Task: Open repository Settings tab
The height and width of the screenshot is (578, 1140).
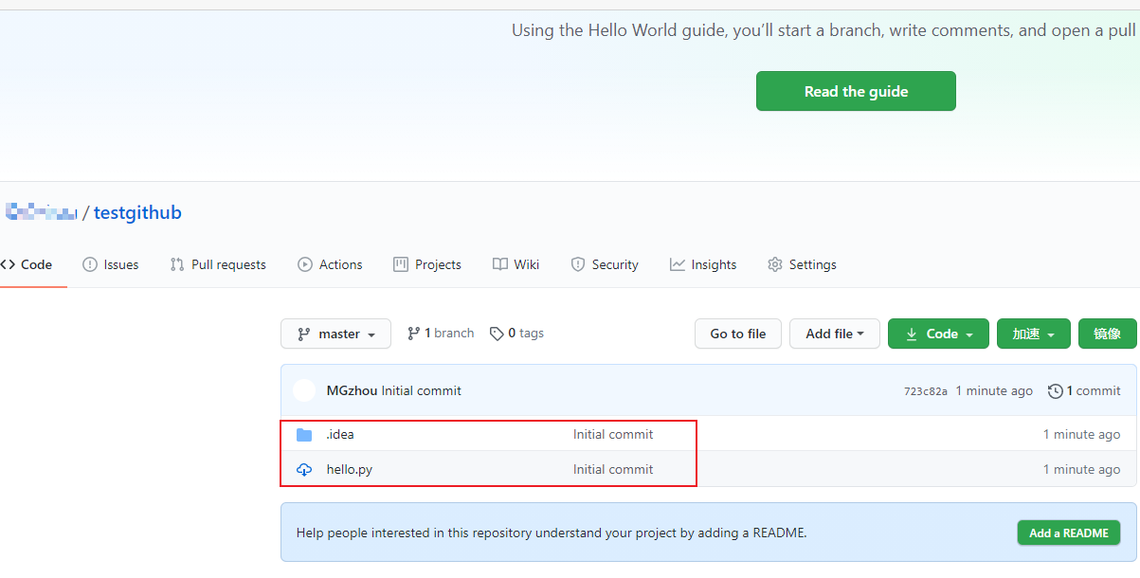Action: point(802,264)
